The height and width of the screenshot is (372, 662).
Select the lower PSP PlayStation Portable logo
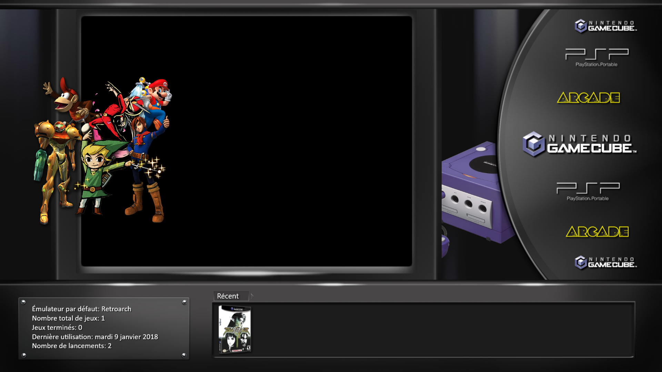pyautogui.click(x=588, y=192)
